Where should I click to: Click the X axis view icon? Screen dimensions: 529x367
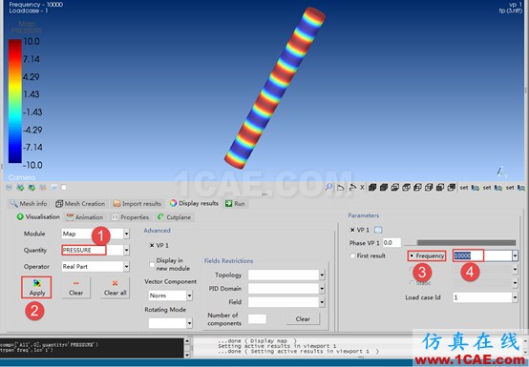click(x=362, y=187)
